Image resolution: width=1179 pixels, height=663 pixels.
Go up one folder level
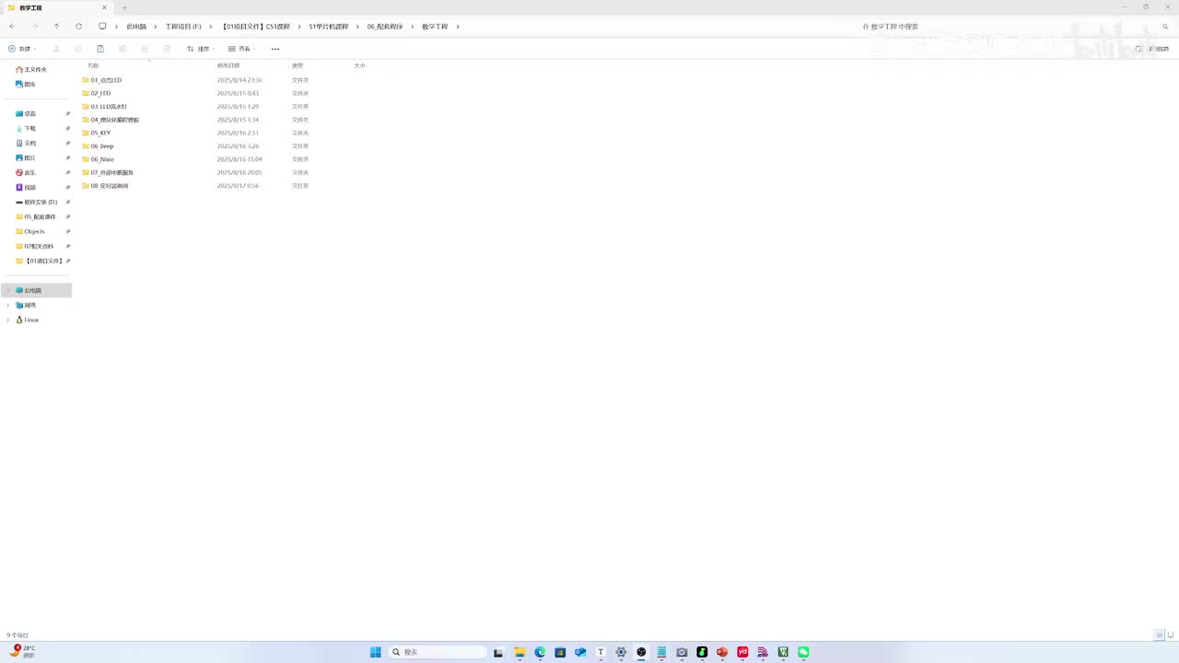(56, 27)
